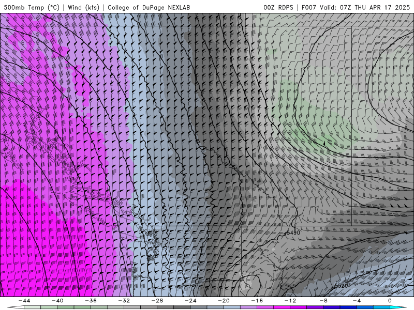This screenshot has height=310, width=414.
Task: Select the -12 color scale label
Action: (x=290, y=301)
